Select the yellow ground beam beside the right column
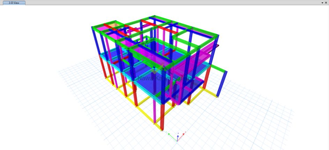Viewport: 329px width, 150px height. tap(209, 93)
